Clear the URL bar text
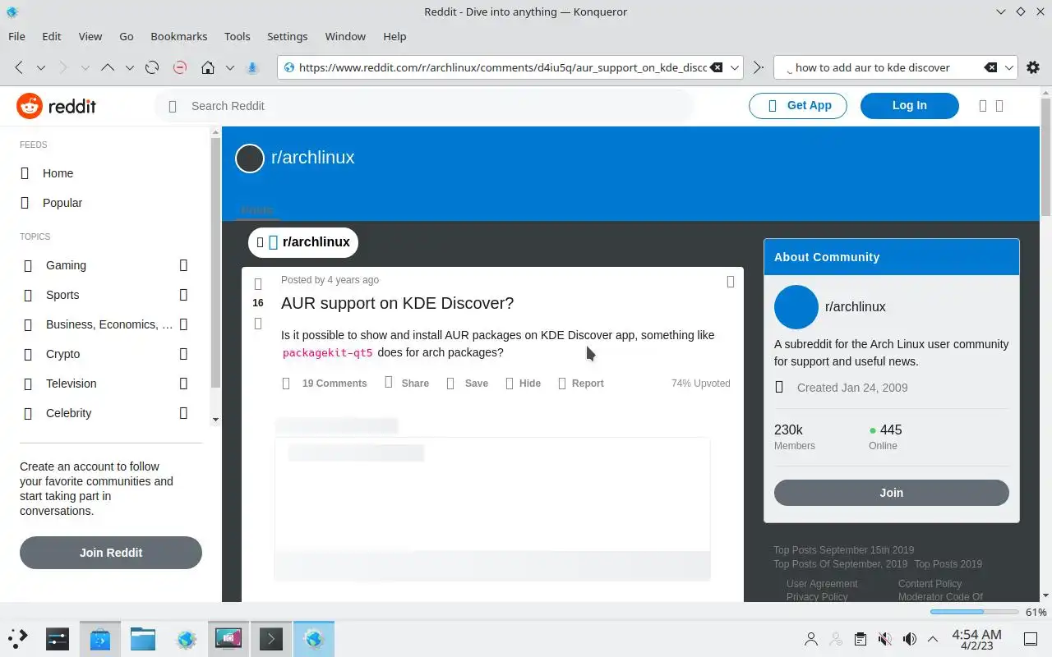 click(x=716, y=67)
